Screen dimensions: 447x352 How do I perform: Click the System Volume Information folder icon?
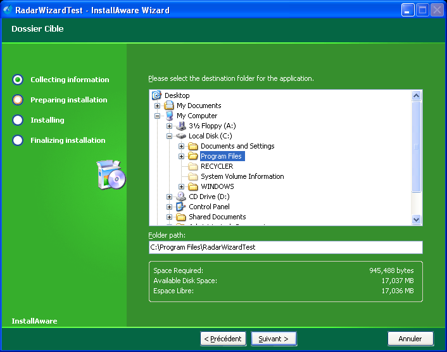[x=193, y=177]
